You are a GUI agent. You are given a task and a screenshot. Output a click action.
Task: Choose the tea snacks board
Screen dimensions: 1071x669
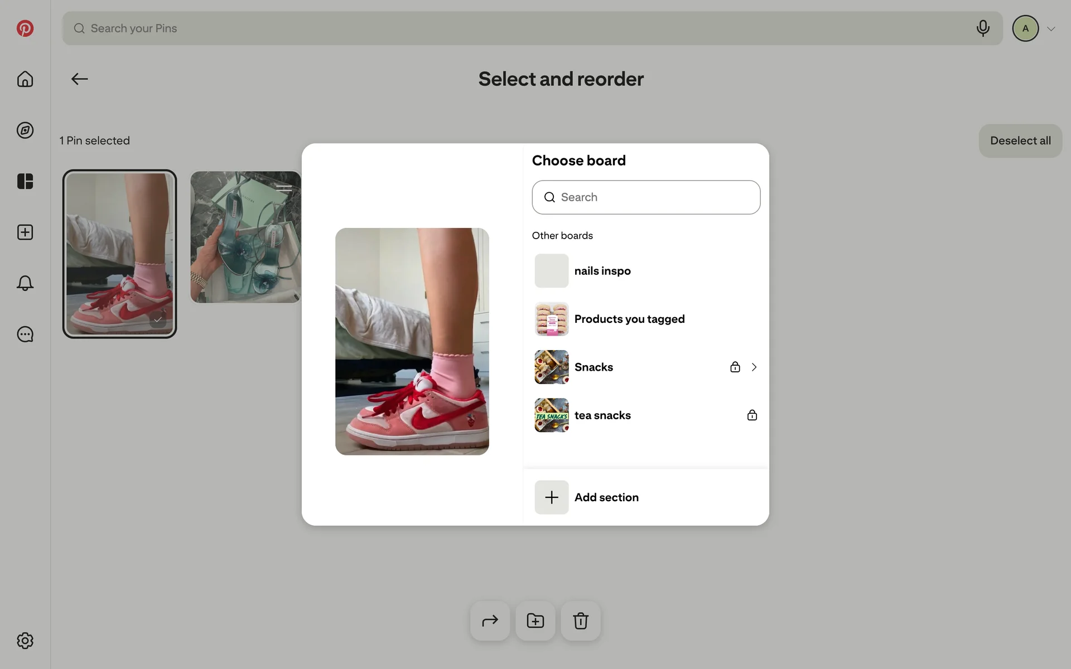coord(602,415)
